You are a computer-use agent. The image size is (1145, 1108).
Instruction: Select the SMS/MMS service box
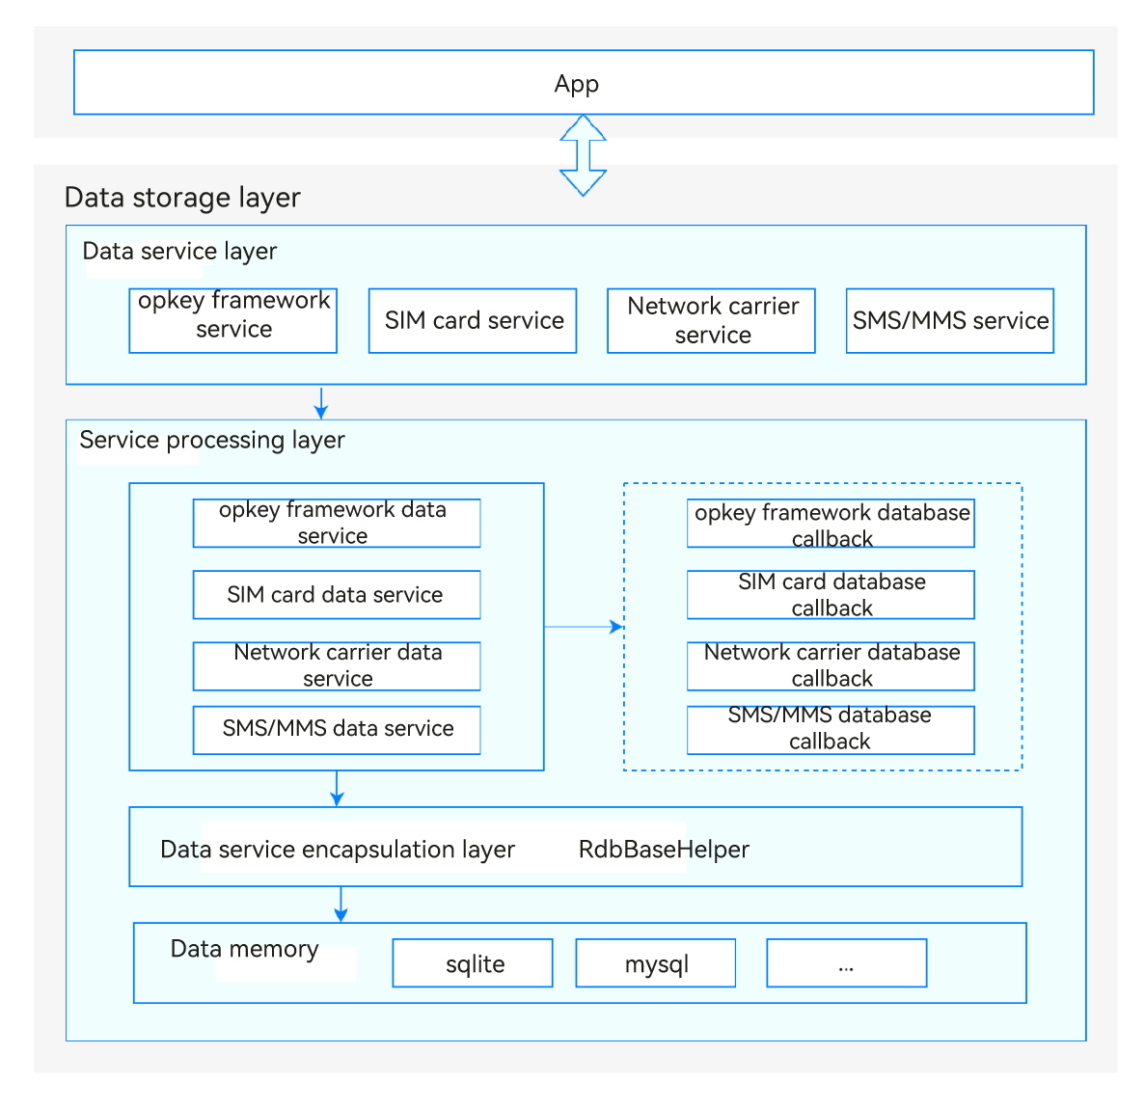[950, 320]
